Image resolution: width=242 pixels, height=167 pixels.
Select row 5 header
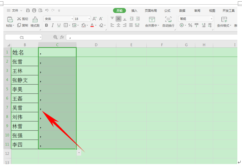[x=7, y=89]
